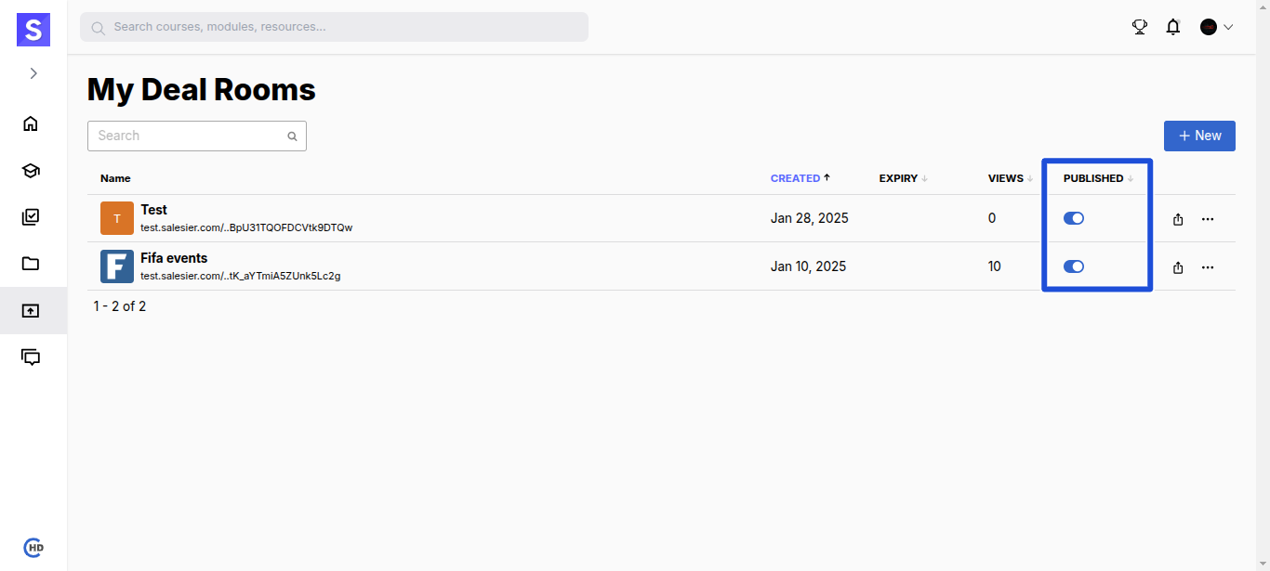Screen dimensions: 1270x571
Task: Open more options for Fifa events
Action: pos(1208,267)
